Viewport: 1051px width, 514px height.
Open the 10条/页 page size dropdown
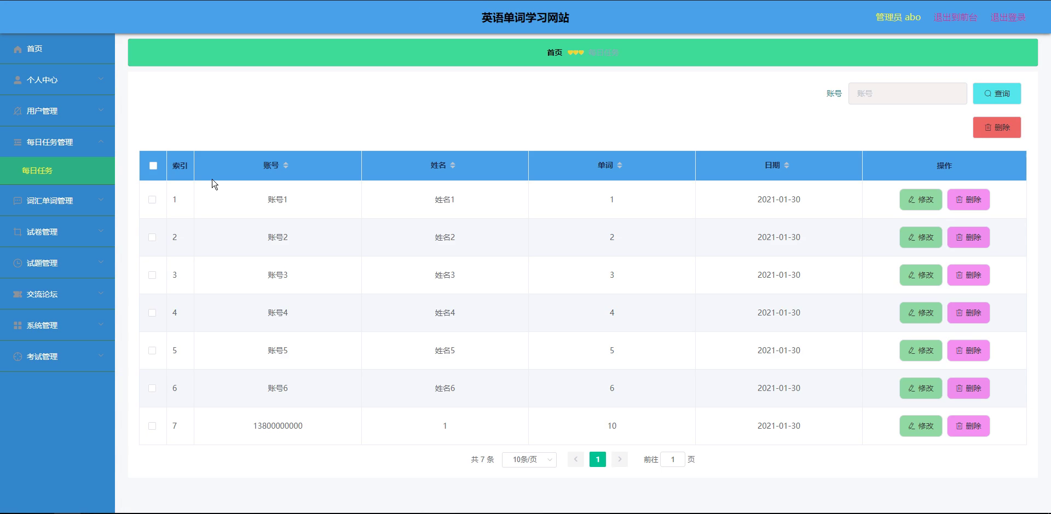tap(529, 460)
